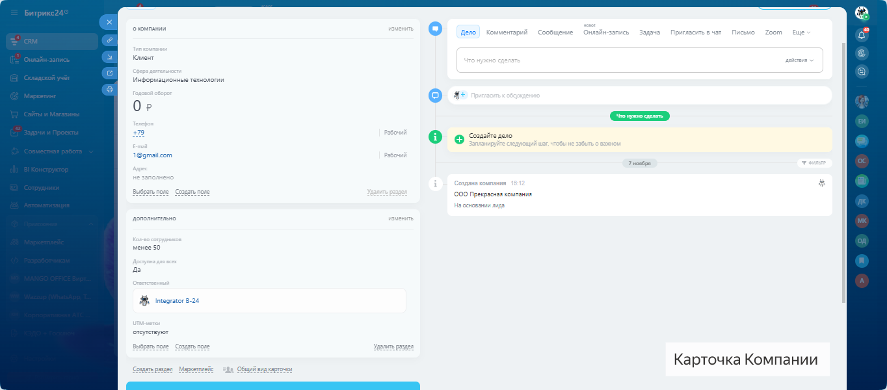887x390 pixels.
Task: Click the card's vertical scrollbar
Action: [844, 172]
